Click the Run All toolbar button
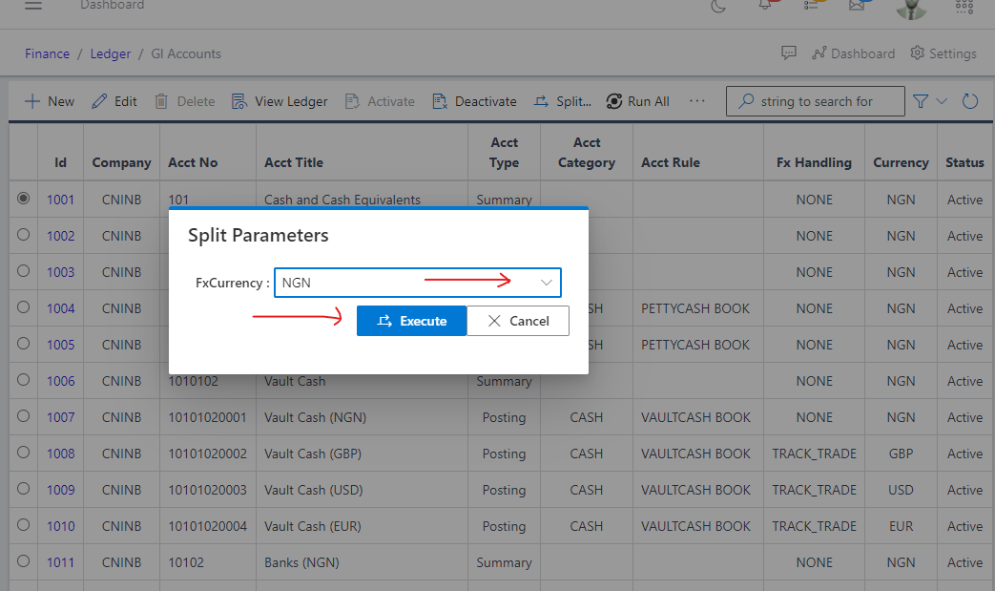Screen dimensions: 995x591 coord(637,101)
